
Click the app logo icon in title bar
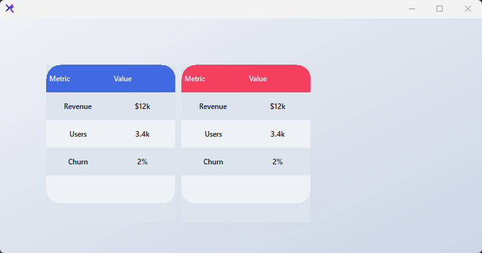10,9
